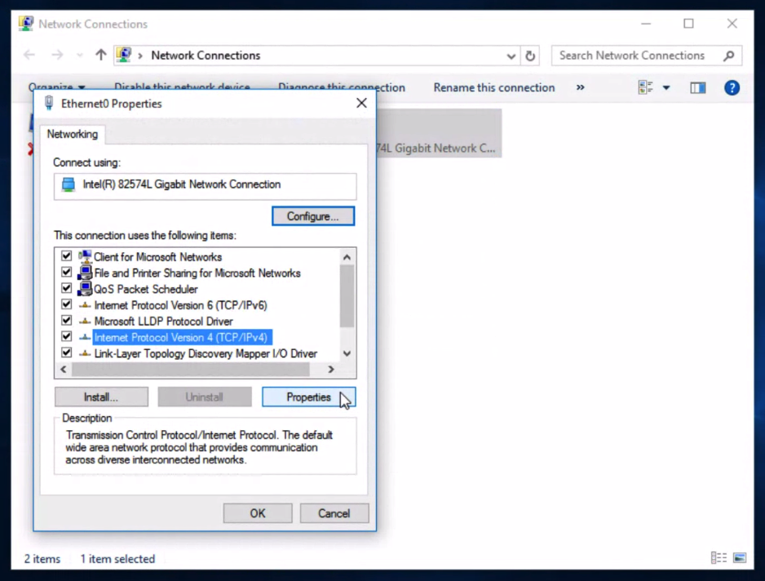This screenshot has width=765, height=581.
Task: Open the recent locations dropdown arrow
Action: [80, 55]
